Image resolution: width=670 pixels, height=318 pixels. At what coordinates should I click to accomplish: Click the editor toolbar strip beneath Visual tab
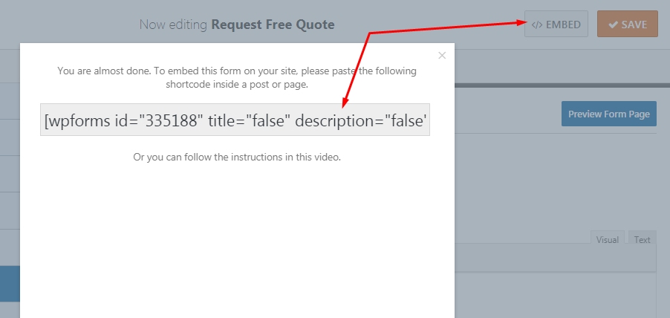[x=556, y=258]
